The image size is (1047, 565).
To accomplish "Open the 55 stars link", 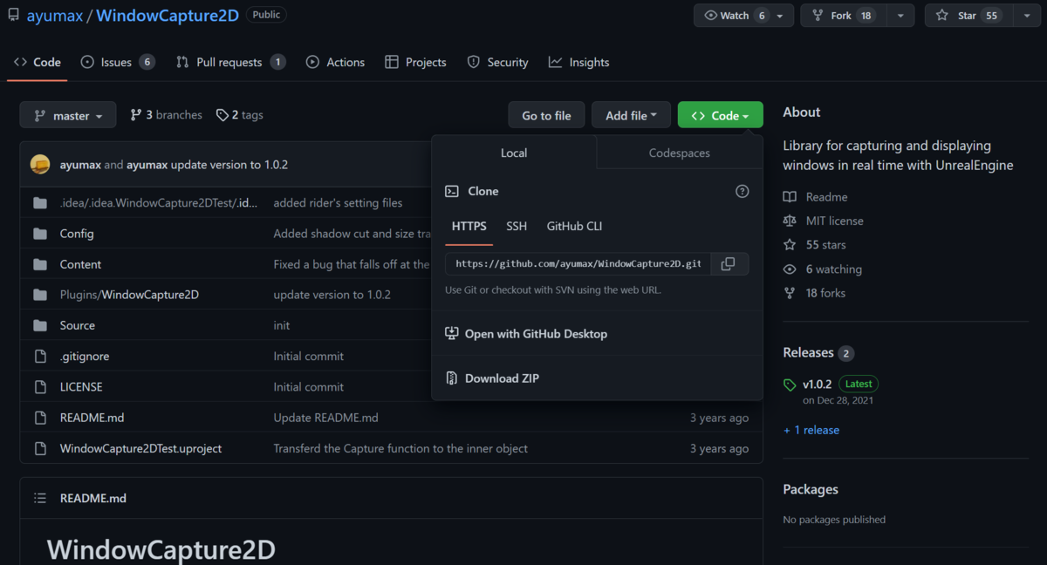I will (x=814, y=245).
